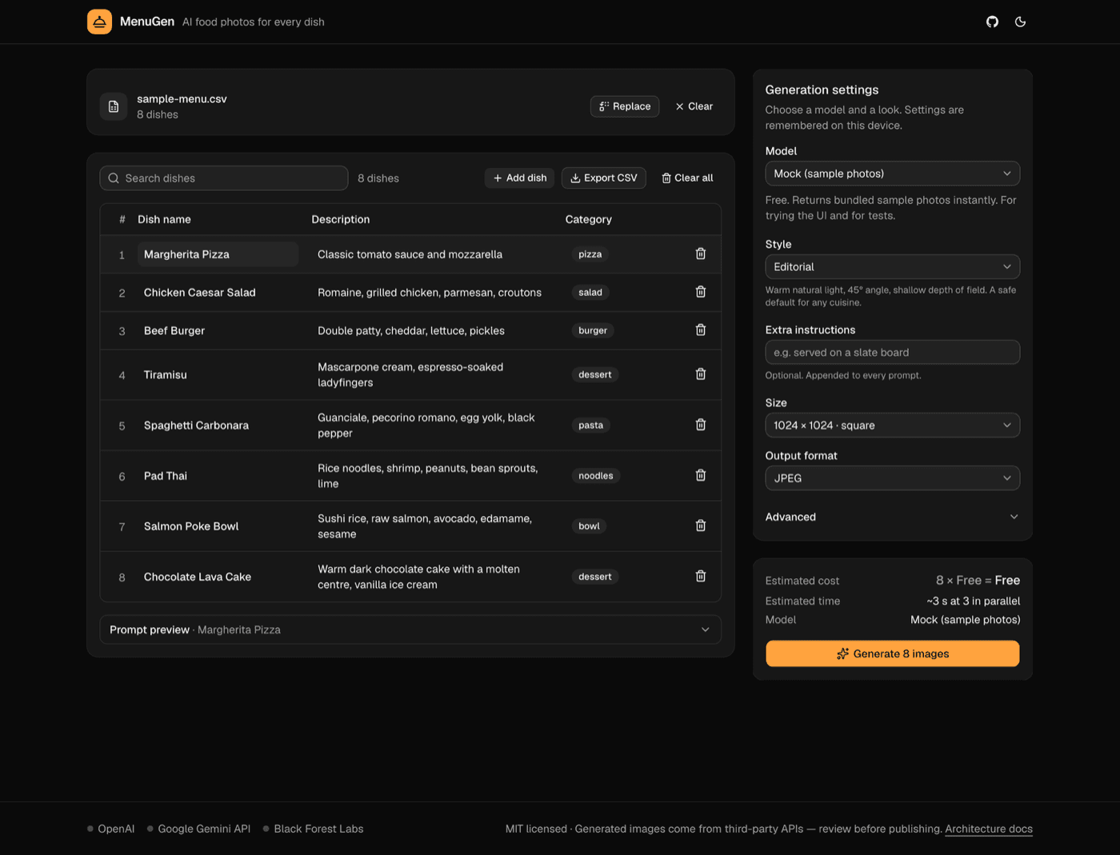This screenshot has height=855, width=1120.
Task: Delete the Tiramisu row
Action: [700, 374]
